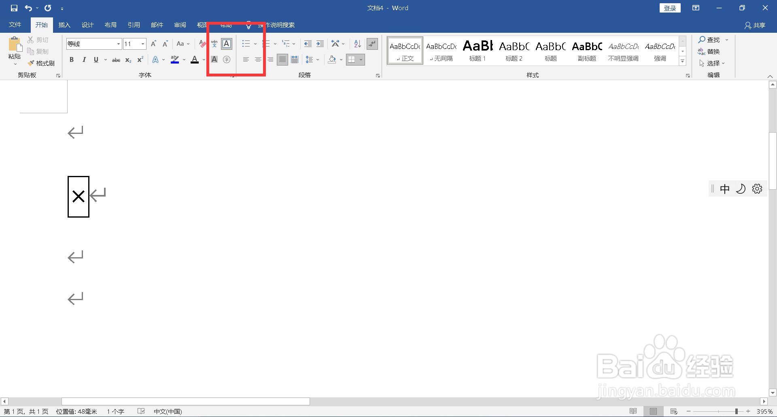Screen dimensions: 777x417
Task: Toggle italic formatting
Action: 84,59
